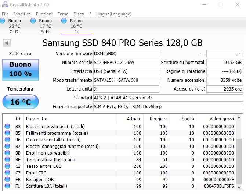Click the Standard field ACS-2 | ATA8-ACS
The image size is (246, 194).
click(168, 98)
